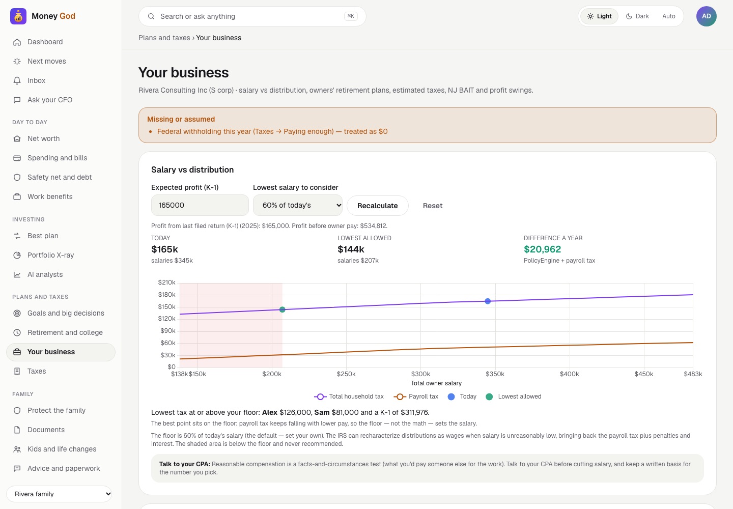
Task: Open Advice and paperwork section
Action: pyautogui.click(x=61, y=468)
